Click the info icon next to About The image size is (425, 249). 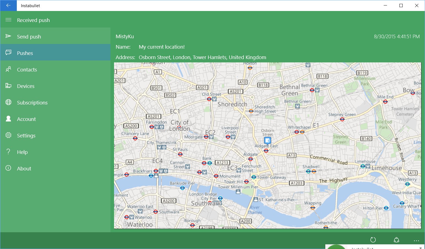[8, 168]
